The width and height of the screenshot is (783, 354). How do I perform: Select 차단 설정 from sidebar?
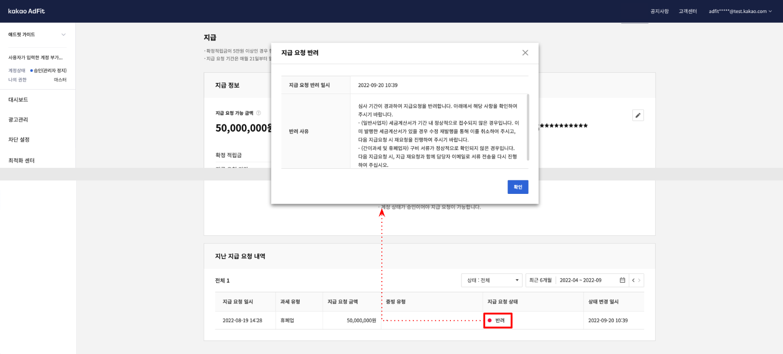pyautogui.click(x=19, y=140)
